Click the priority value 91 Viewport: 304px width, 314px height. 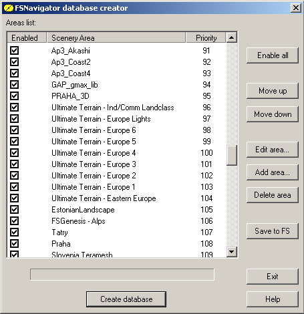click(206, 51)
